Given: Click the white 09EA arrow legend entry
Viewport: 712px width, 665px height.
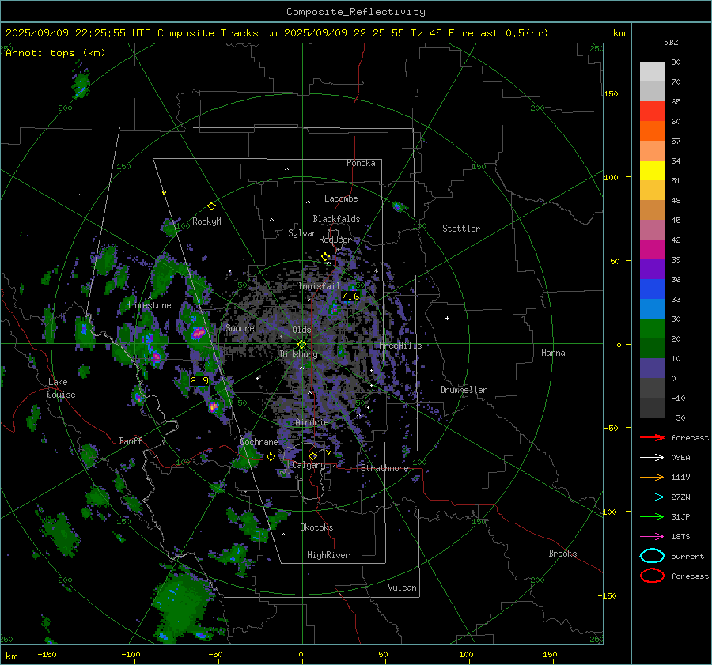Looking at the screenshot, I should [x=652, y=458].
